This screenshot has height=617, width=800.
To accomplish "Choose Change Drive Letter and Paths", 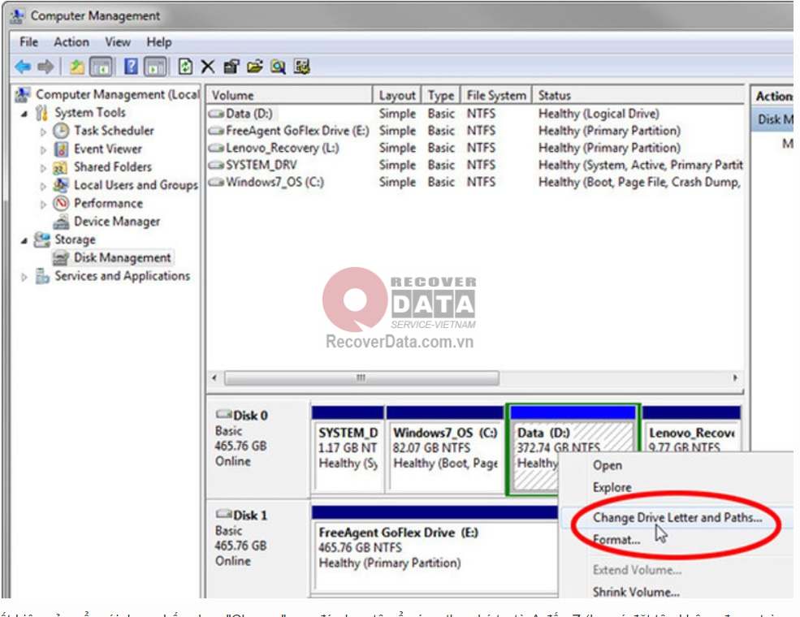I will tap(677, 517).
